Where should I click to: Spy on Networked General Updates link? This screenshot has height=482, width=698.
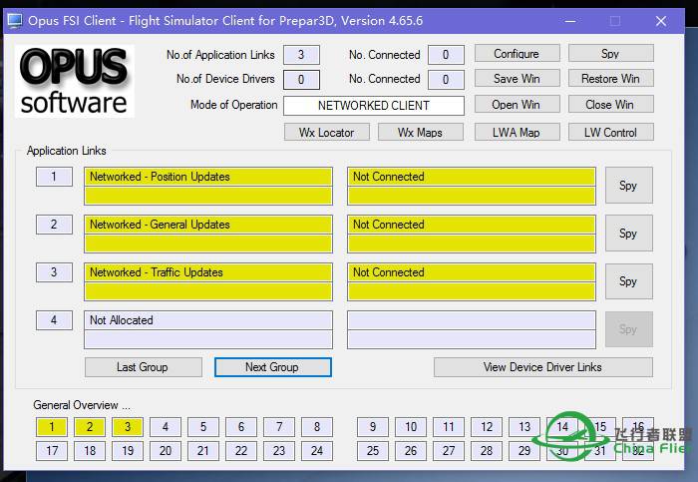coord(628,234)
